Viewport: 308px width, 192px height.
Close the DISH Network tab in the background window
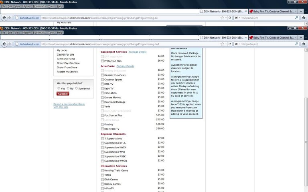point(246,11)
